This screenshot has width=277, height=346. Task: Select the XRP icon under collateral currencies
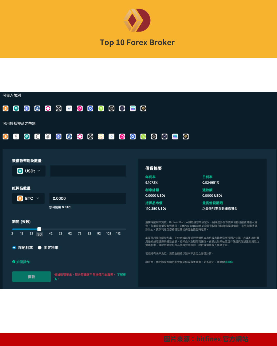coord(90,137)
